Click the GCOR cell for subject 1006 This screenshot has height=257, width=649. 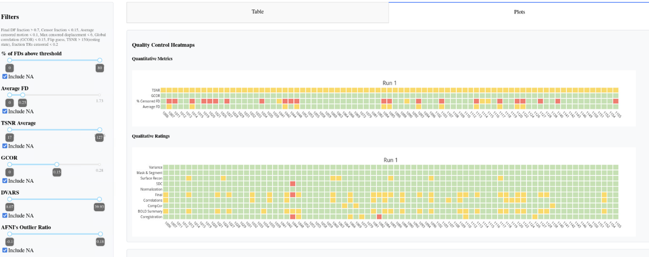[x=163, y=95]
